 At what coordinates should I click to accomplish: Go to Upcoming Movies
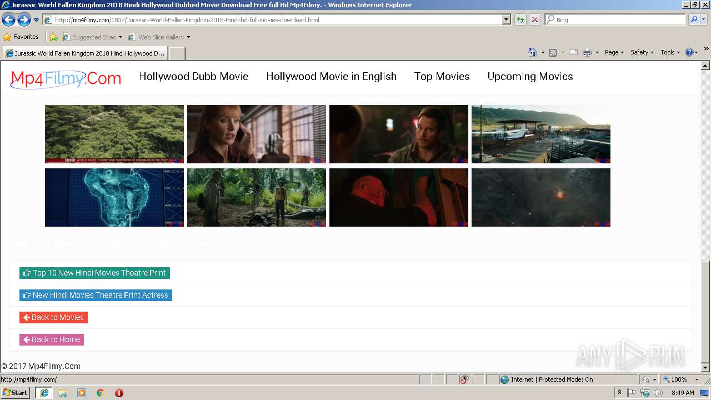click(x=530, y=77)
